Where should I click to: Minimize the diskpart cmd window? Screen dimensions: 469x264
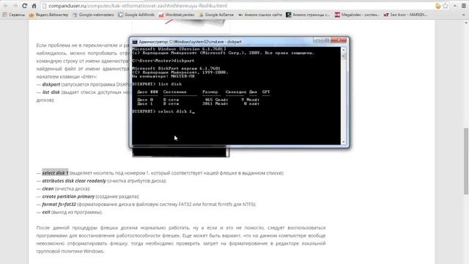[x=318, y=40]
